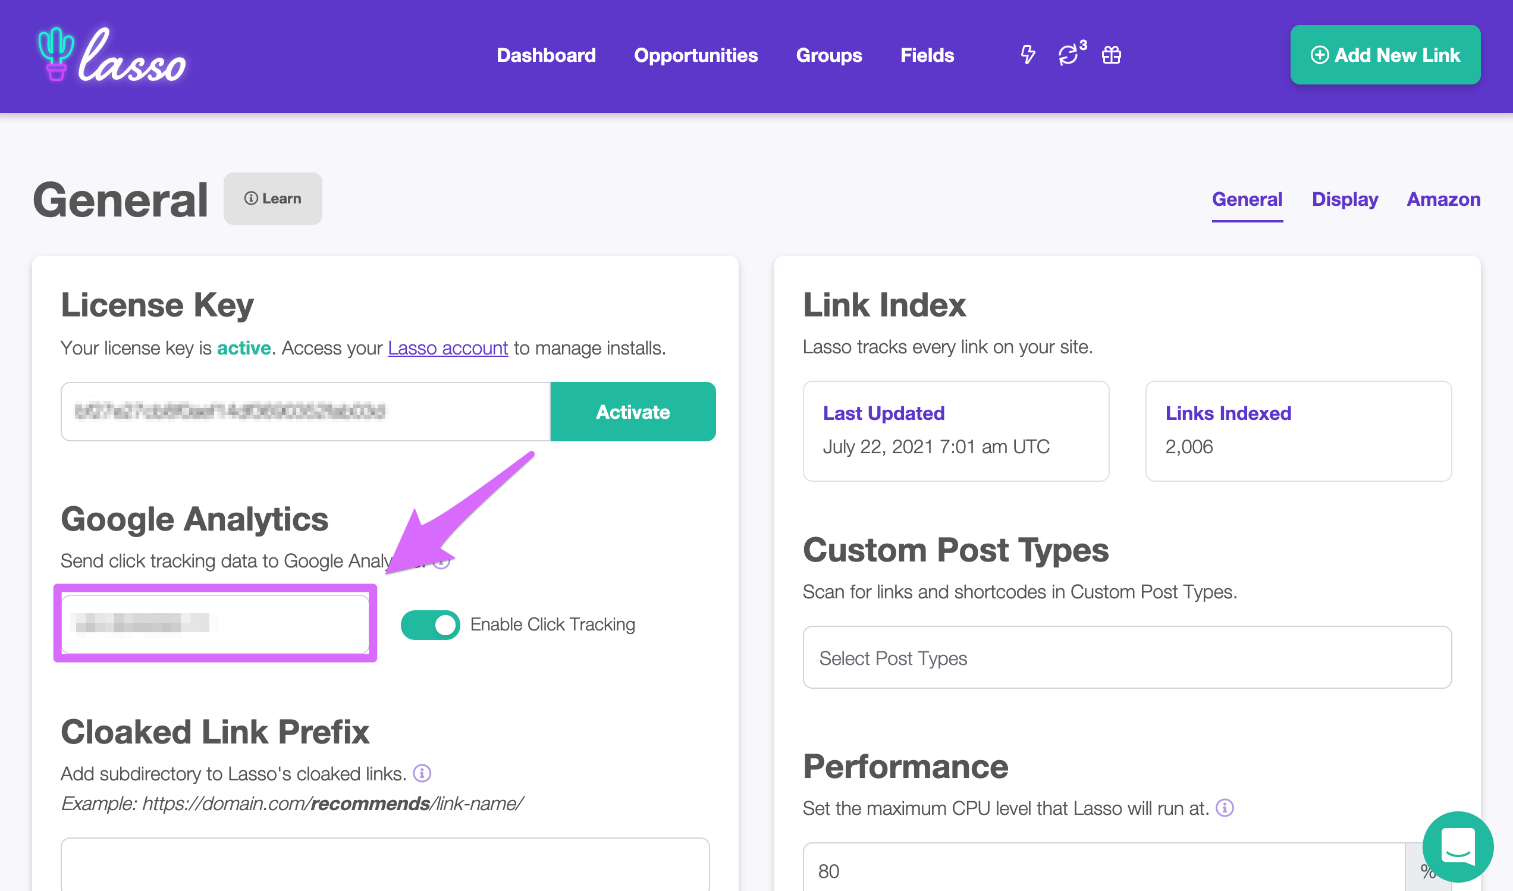Viewport: 1513px width, 891px height.
Task: Click the Google Analytics heading
Action: [194, 519]
